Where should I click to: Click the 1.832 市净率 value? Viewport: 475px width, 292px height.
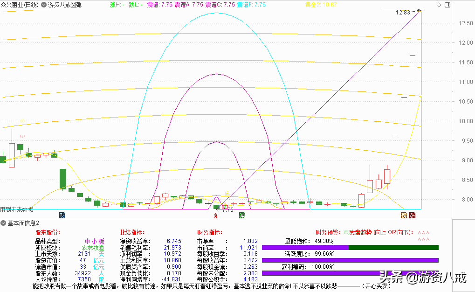click(x=250, y=241)
